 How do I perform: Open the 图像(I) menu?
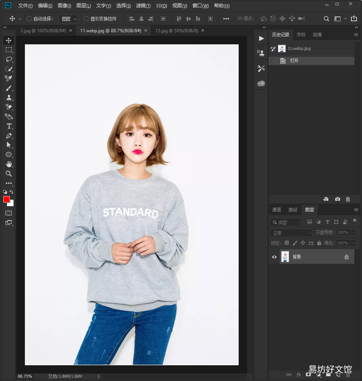pyautogui.click(x=64, y=5)
